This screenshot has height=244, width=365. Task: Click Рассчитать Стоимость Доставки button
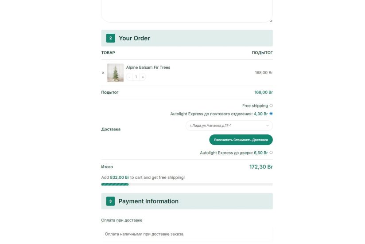[241, 140]
